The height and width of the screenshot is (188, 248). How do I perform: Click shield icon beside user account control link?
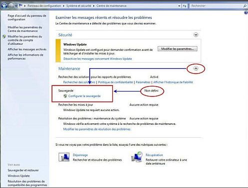[4, 37]
